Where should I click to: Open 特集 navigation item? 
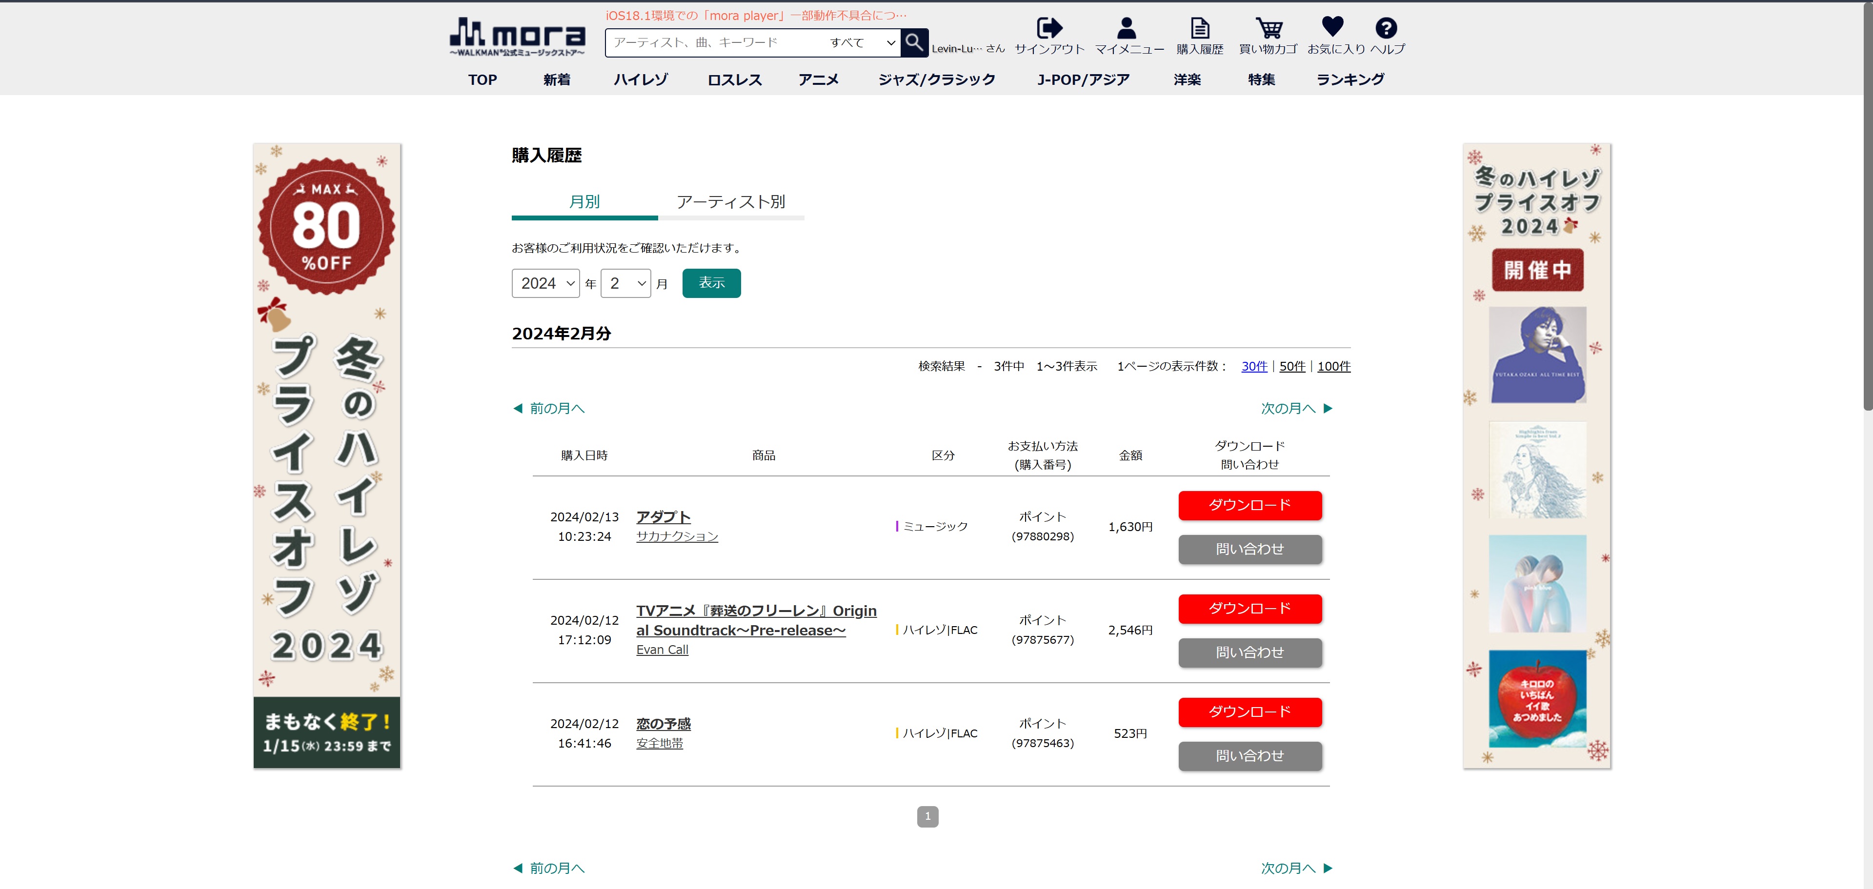coord(1261,80)
